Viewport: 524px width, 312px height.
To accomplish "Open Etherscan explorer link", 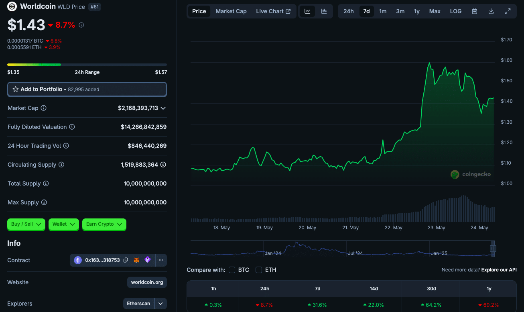I will 138,304.
